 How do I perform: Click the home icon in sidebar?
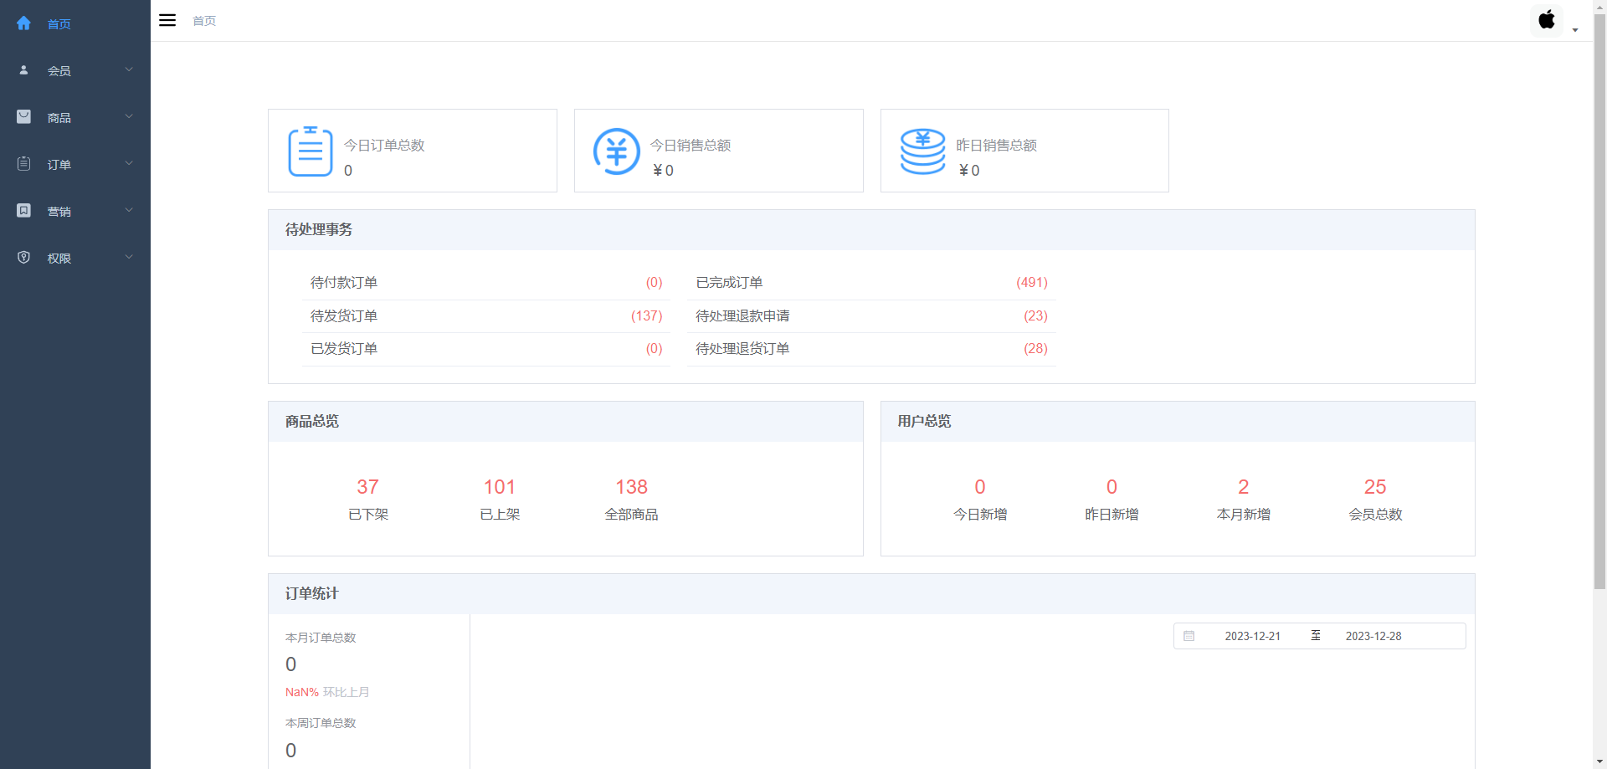point(23,23)
